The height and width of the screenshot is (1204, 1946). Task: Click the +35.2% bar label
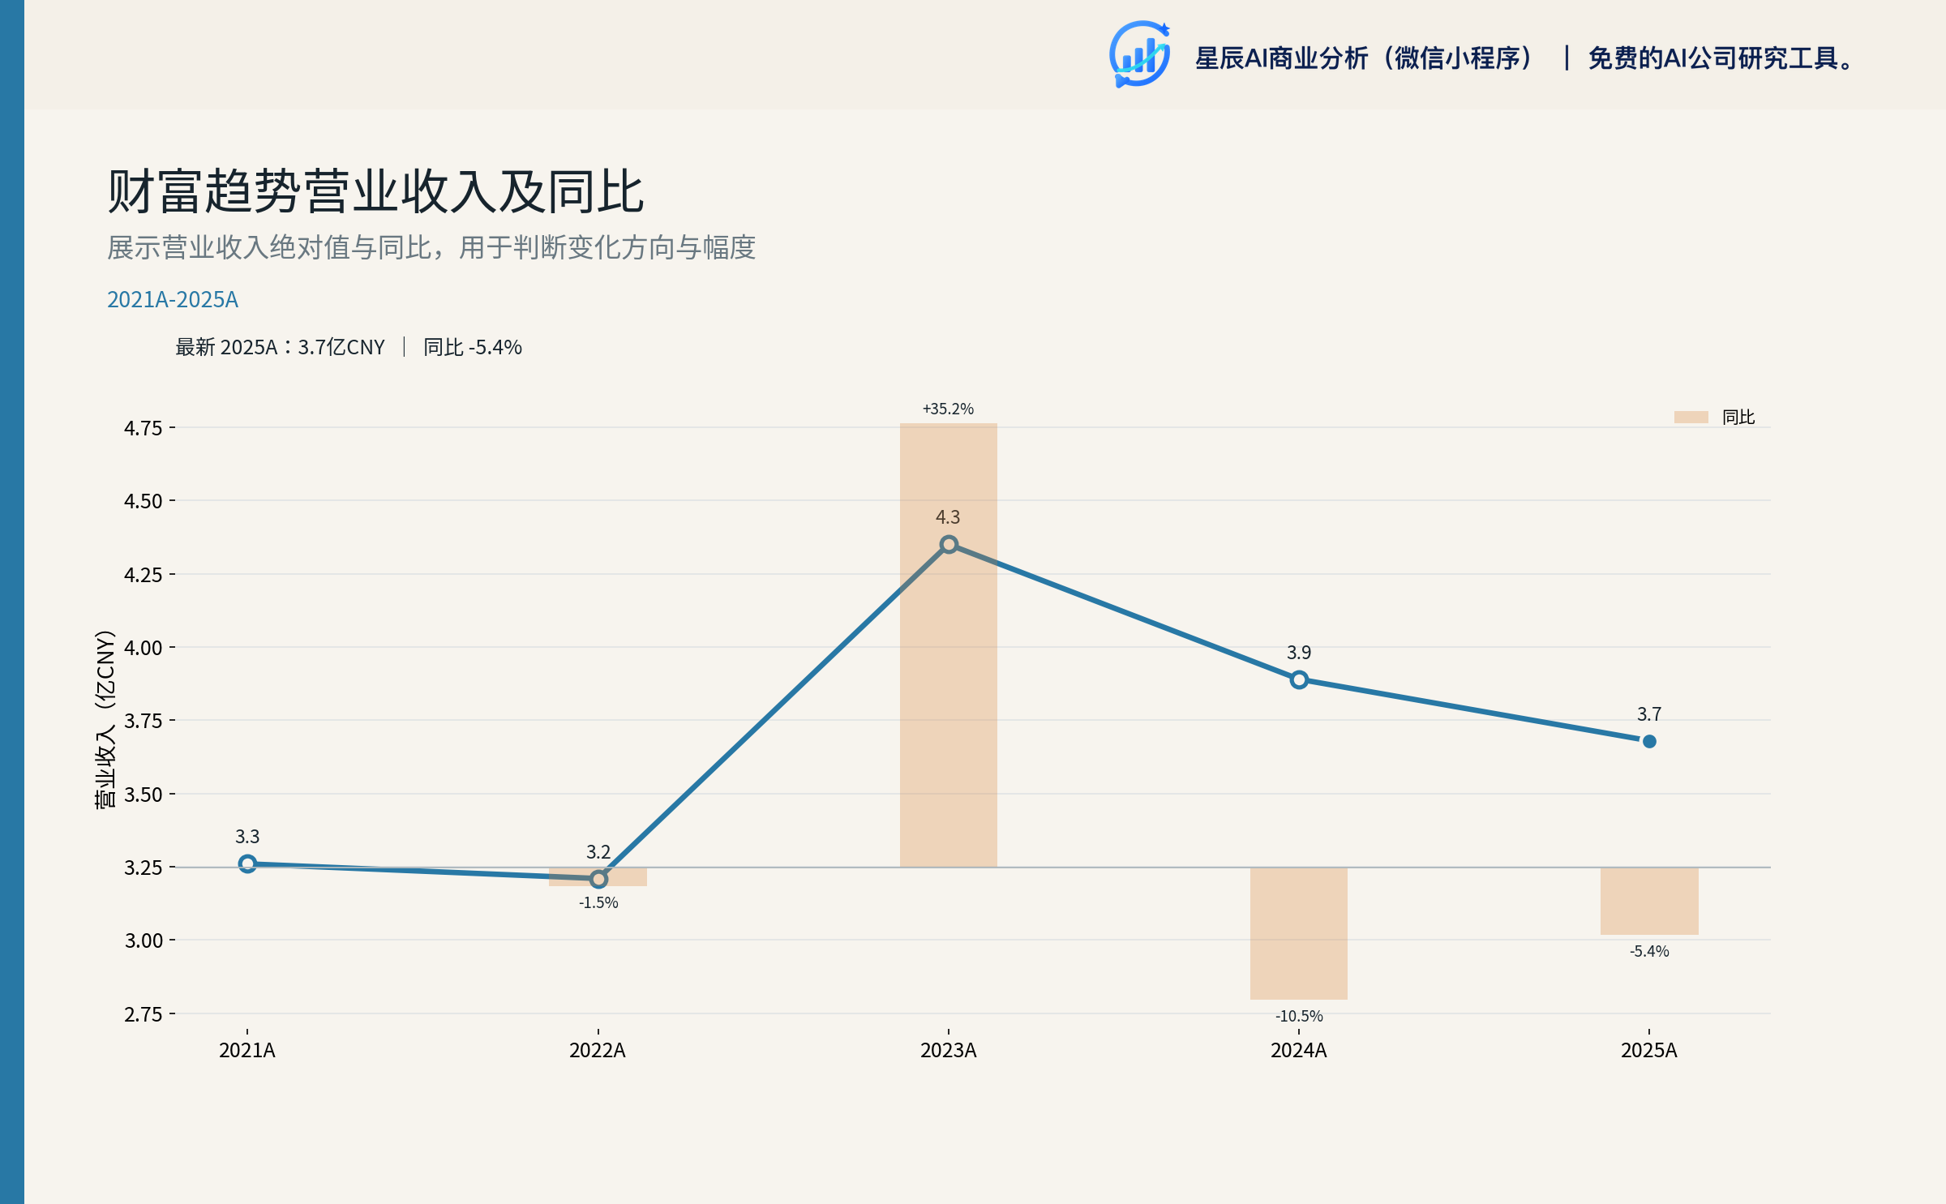pos(948,409)
